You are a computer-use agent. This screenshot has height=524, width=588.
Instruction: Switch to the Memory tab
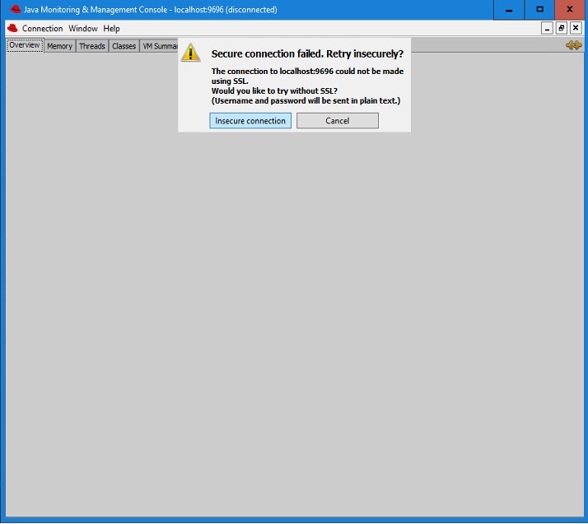click(59, 46)
